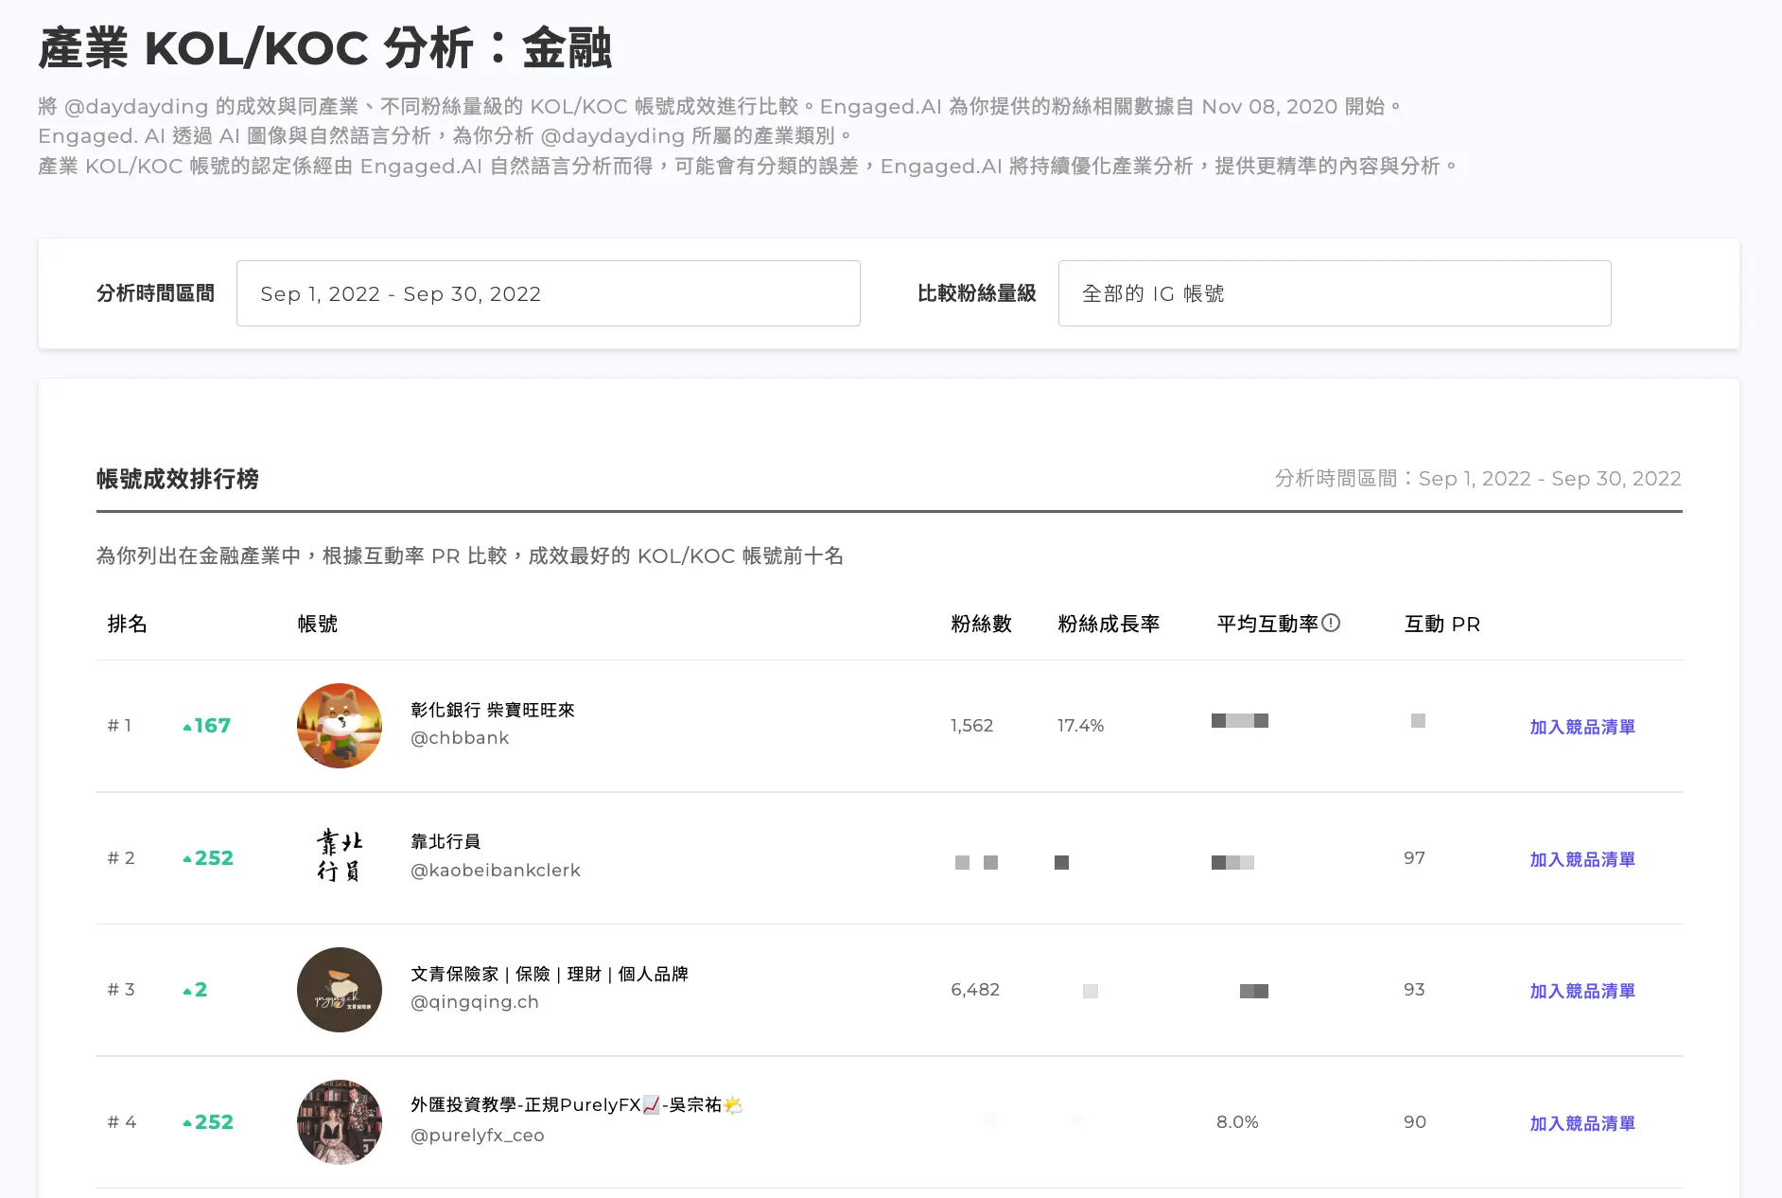Viewport: 1782px width, 1198px height.
Task: Click the rank change 2 for #3
Action: click(x=195, y=990)
